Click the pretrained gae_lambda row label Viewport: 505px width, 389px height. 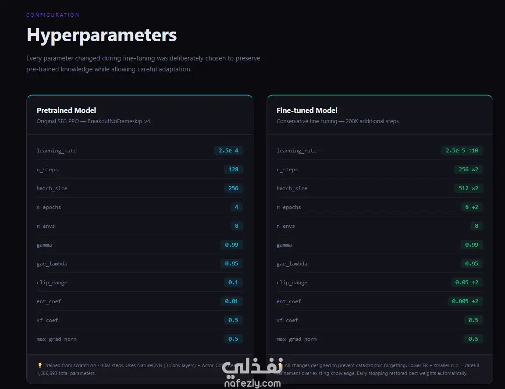click(52, 264)
